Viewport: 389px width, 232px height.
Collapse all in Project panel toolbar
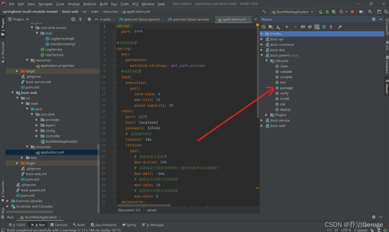point(80,19)
